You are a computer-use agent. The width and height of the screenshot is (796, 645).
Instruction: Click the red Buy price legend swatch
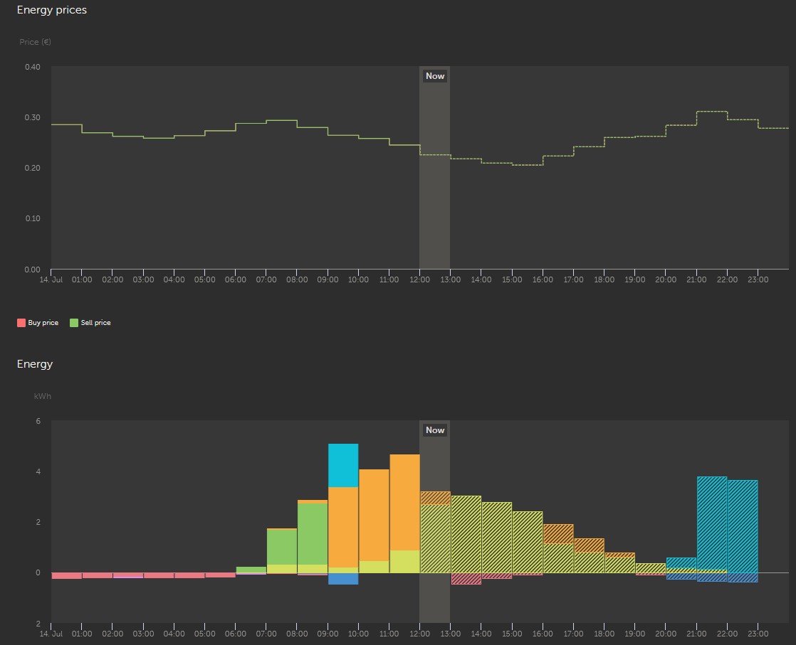23,322
